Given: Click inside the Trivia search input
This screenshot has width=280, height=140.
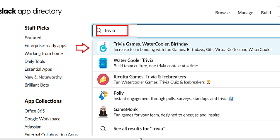Looking at the screenshot, I should (x=186, y=31).
